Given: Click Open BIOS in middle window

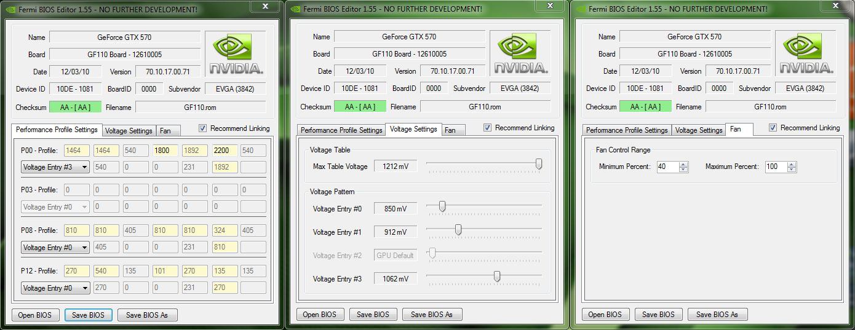Looking at the screenshot, I should point(320,314).
